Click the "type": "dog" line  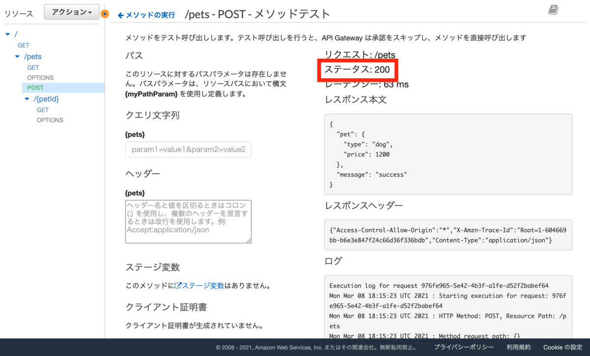click(368, 145)
